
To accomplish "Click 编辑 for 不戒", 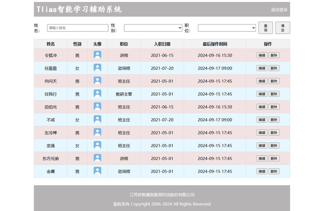I will pos(262,120).
